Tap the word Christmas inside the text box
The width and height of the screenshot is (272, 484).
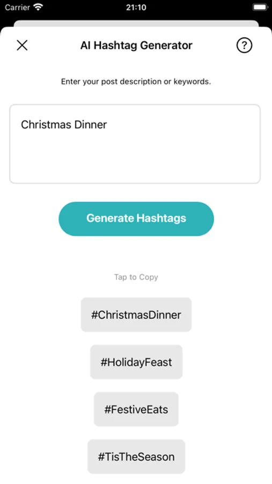[x=42, y=125]
